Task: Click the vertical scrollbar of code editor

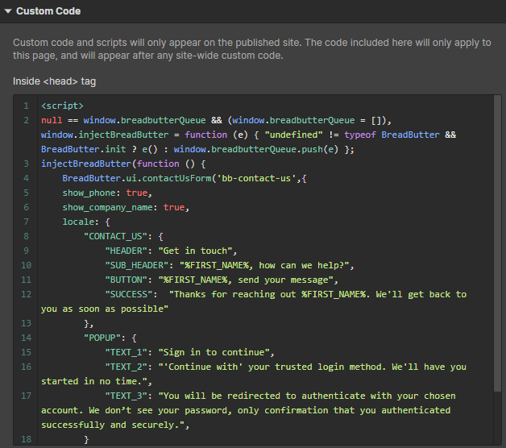Action: [497, 244]
